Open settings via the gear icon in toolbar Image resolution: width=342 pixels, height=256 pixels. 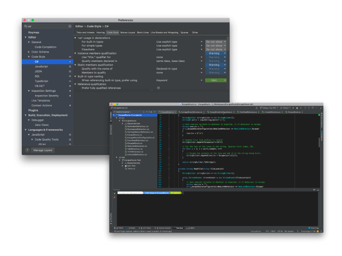click(313, 108)
